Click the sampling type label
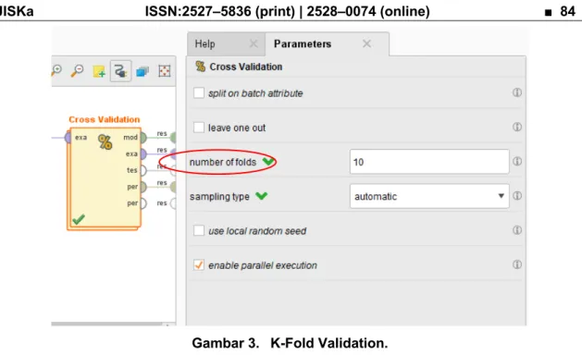582x355 pixels. point(219,197)
